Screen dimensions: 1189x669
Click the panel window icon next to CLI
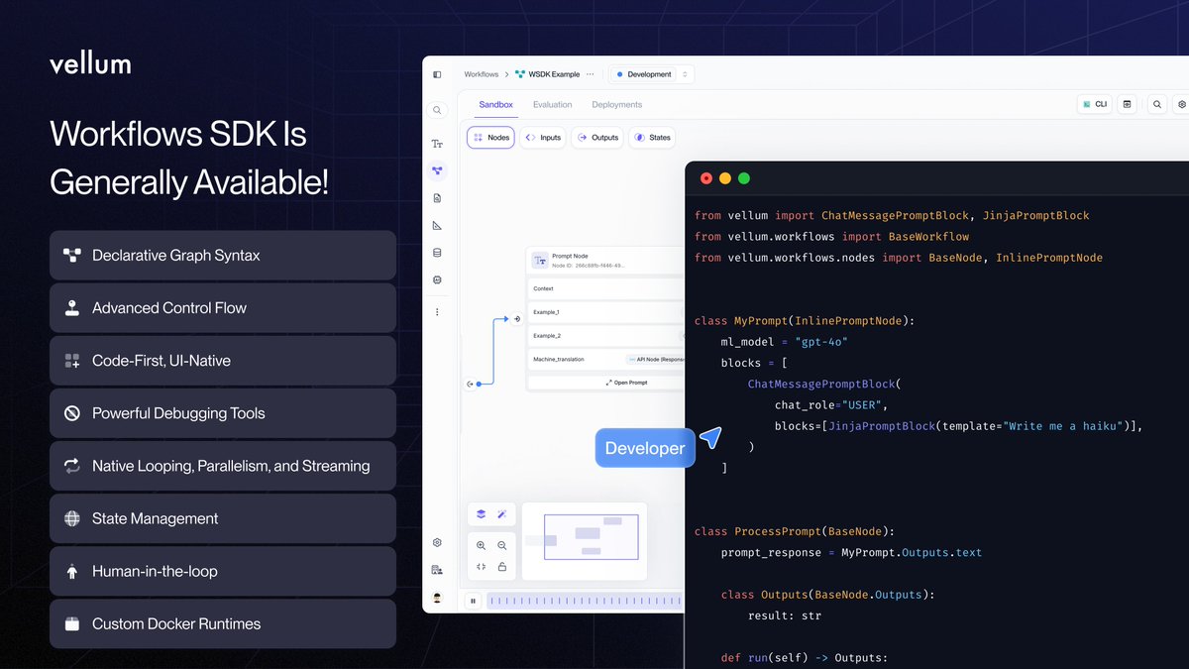coord(1128,104)
